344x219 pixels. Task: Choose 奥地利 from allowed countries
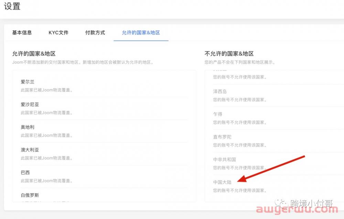28,127
